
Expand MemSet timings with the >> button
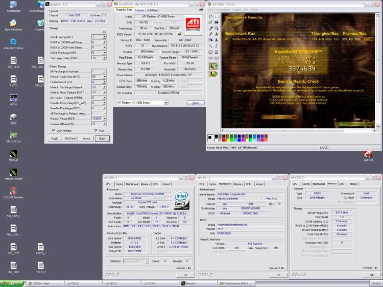[x=104, y=31]
